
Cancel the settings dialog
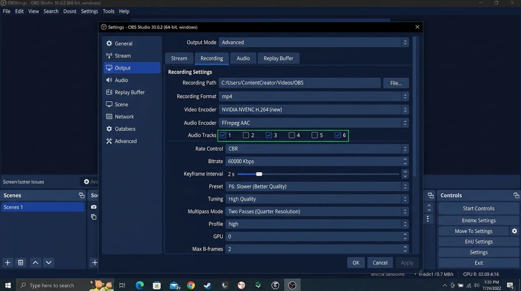(380, 262)
